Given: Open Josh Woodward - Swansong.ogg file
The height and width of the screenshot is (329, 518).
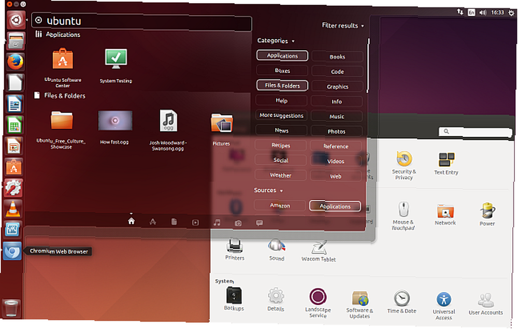Looking at the screenshot, I should (168, 130).
